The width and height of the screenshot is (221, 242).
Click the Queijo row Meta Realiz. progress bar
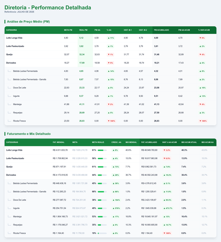102,167
